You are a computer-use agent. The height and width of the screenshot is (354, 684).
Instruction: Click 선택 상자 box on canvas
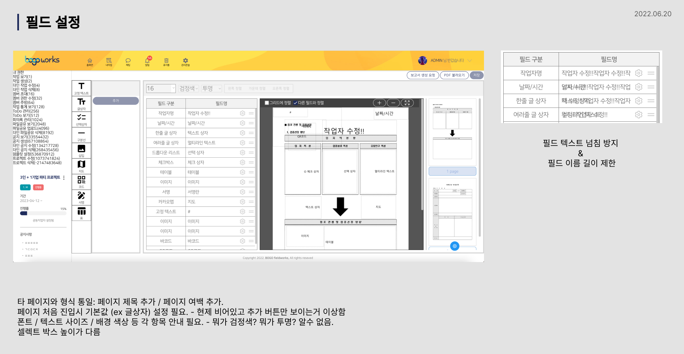(340, 171)
